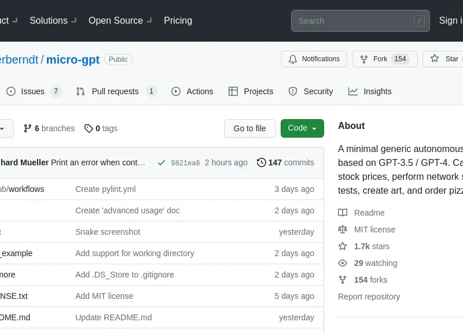Viewport: 463px width, 333px height.
Task: Click the Report repository link
Action: coord(369,297)
